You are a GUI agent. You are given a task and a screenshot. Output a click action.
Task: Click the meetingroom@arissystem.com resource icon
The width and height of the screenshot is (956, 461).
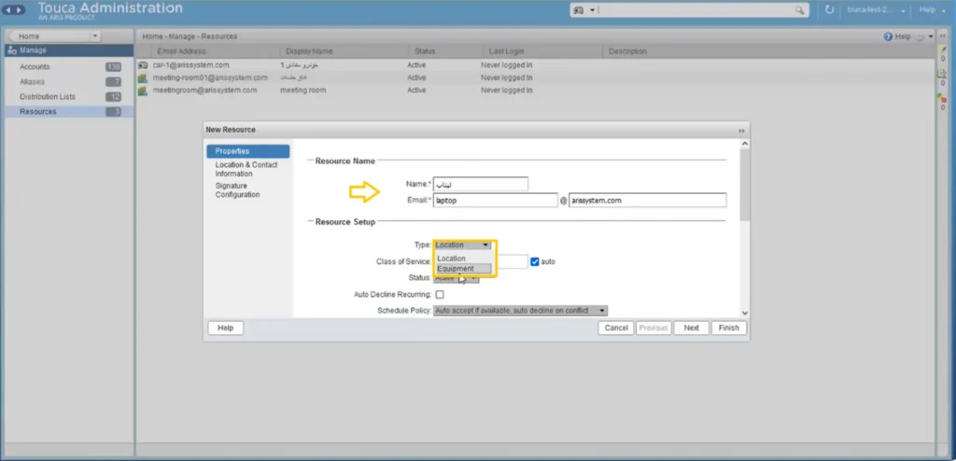(143, 91)
